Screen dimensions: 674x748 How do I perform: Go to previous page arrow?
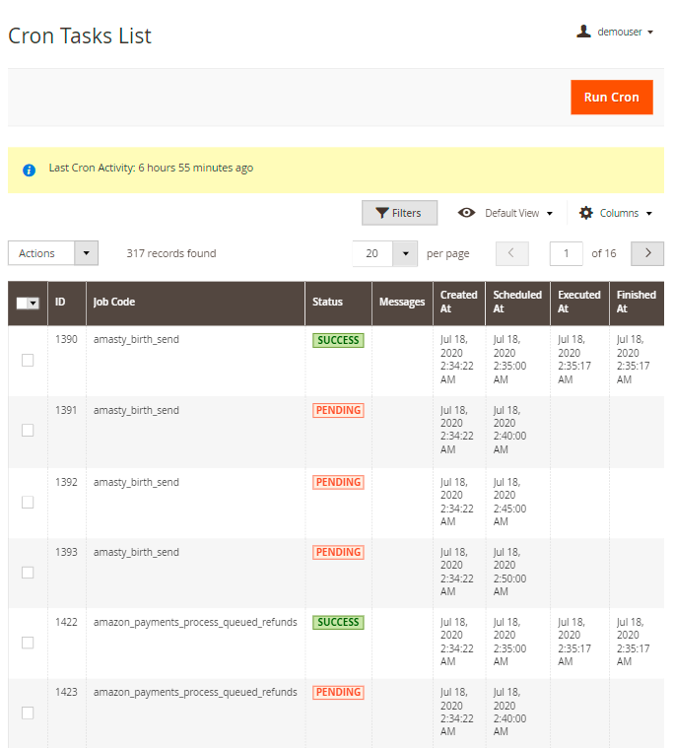tap(511, 253)
